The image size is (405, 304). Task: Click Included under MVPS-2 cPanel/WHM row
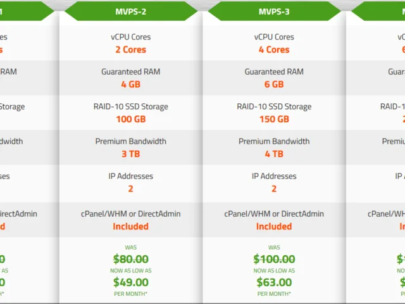pyautogui.click(x=131, y=227)
